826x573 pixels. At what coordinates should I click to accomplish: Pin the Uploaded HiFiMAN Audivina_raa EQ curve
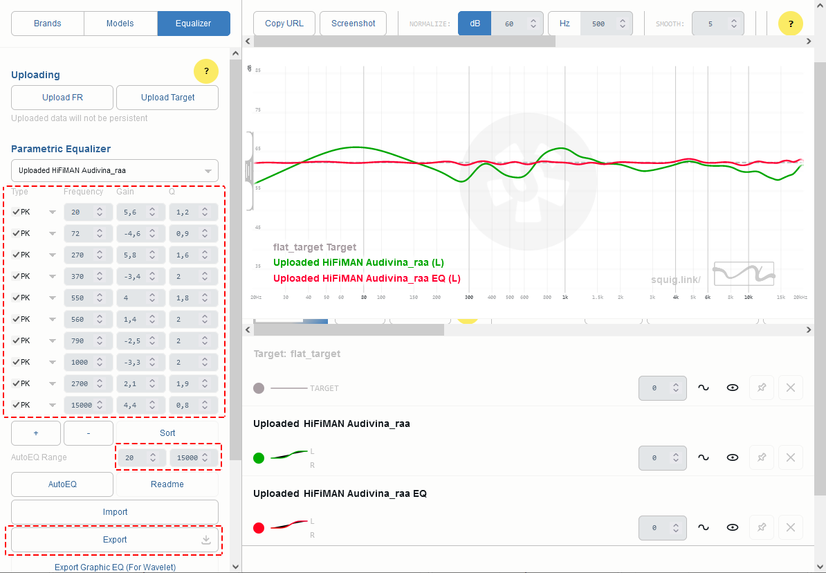762,527
